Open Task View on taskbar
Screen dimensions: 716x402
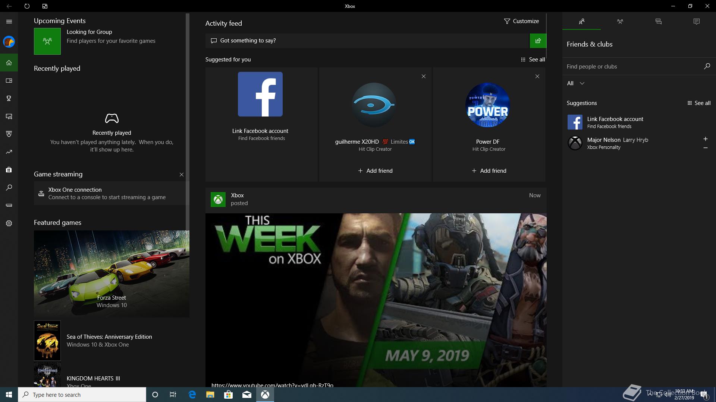pyautogui.click(x=173, y=395)
